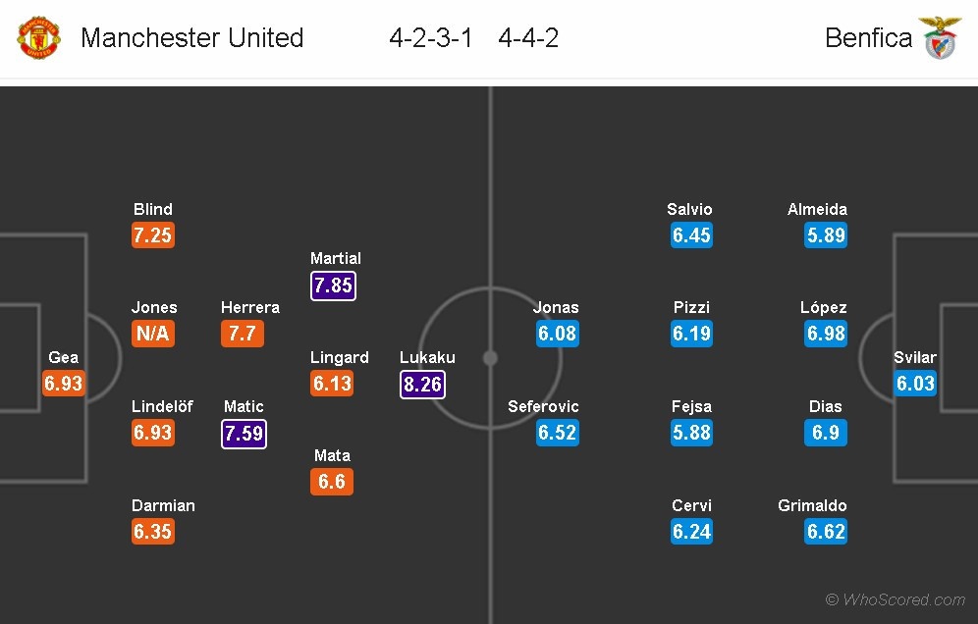
Task: Select the Grimaldo player name
Action: pyautogui.click(x=812, y=505)
